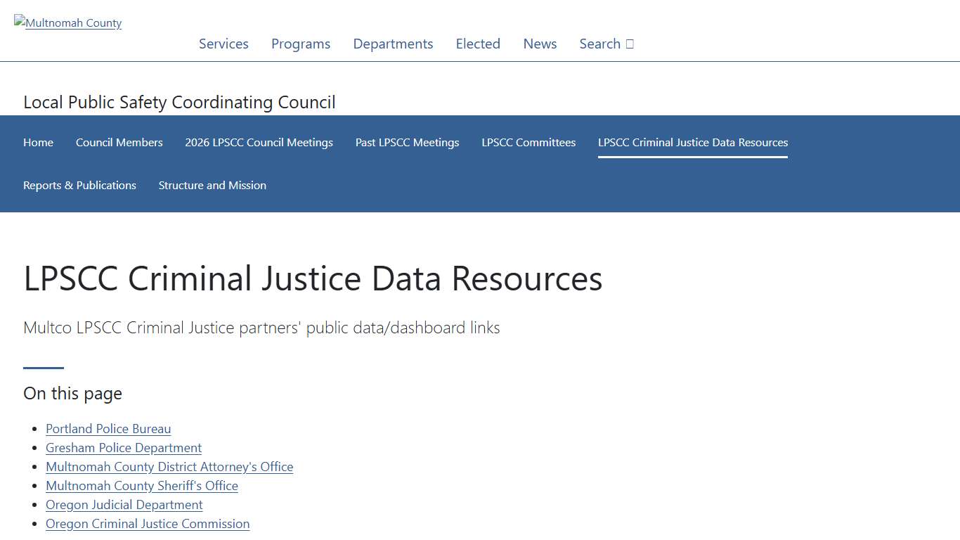Follow the Portland Police Bureau link

pyautogui.click(x=108, y=429)
